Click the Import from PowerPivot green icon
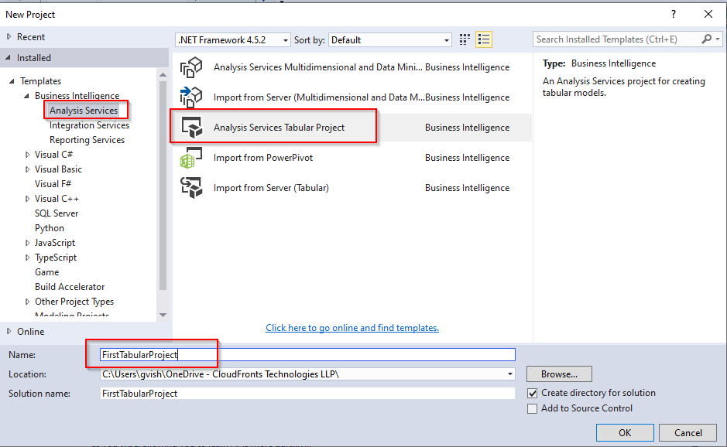Viewport: 727px width, 447px height. [x=191, y=157]
